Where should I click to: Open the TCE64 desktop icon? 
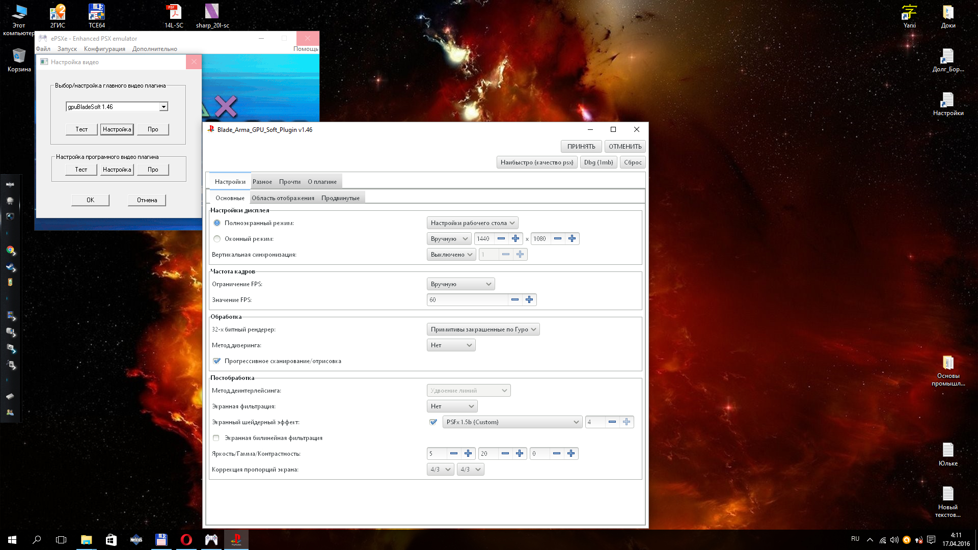pos(97,16)
